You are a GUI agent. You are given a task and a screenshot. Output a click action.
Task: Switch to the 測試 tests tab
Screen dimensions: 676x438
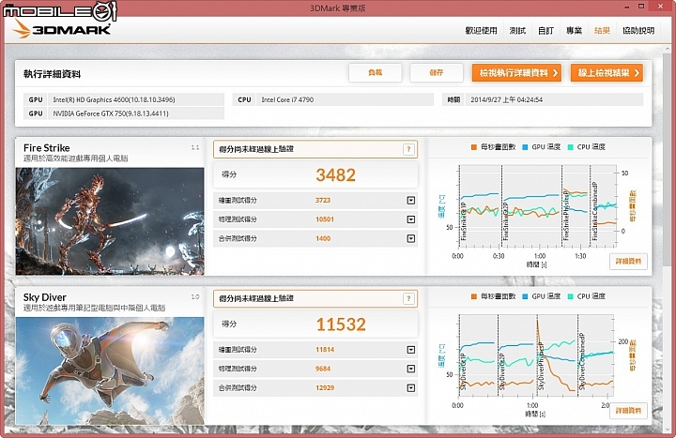517,31
